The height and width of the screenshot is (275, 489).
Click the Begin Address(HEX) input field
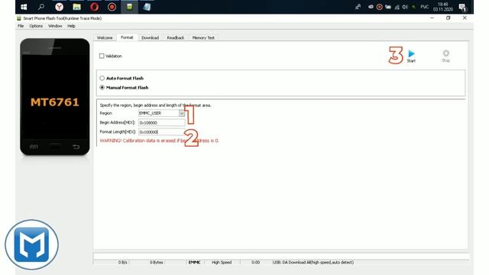(161, 122)
